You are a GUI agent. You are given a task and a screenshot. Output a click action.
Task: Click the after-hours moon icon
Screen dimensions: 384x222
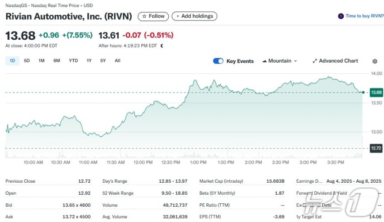click(x=162, y=46)
